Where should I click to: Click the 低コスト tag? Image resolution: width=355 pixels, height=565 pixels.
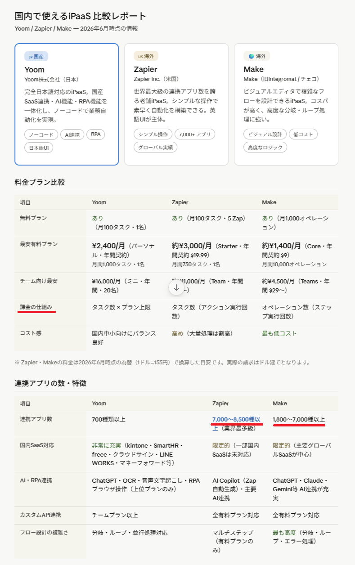click(303, 135)
